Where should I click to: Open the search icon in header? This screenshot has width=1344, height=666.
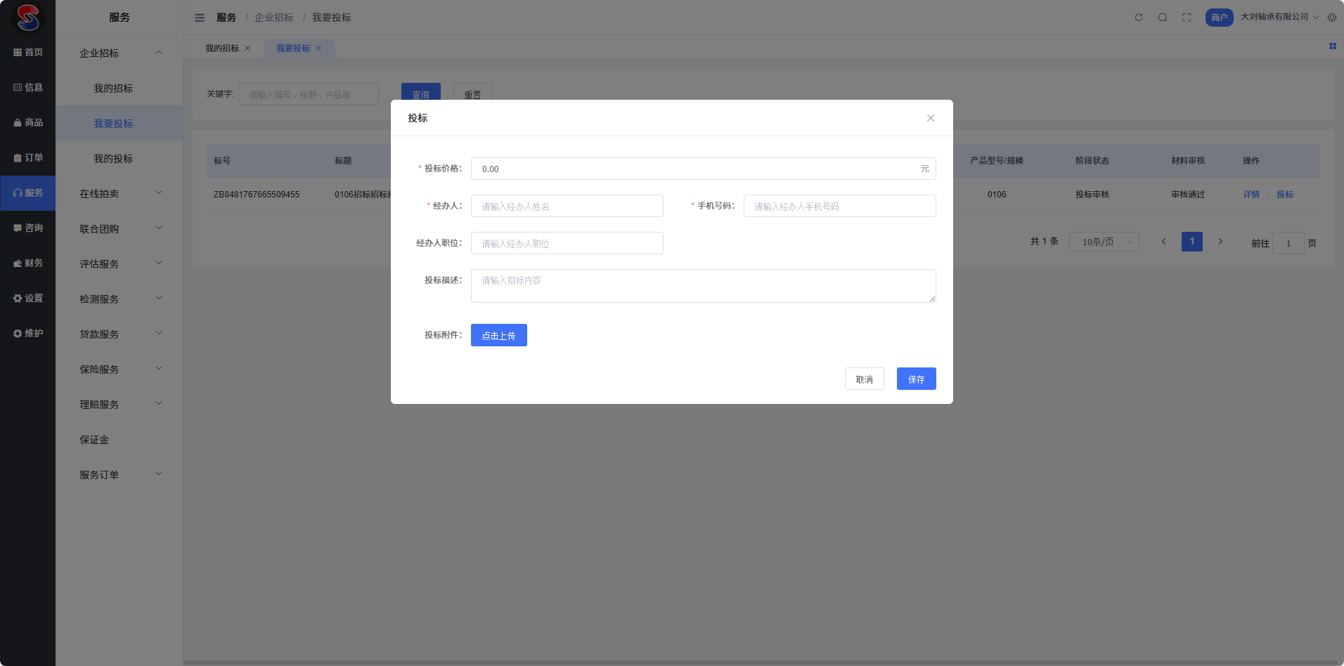(1163, 18)
